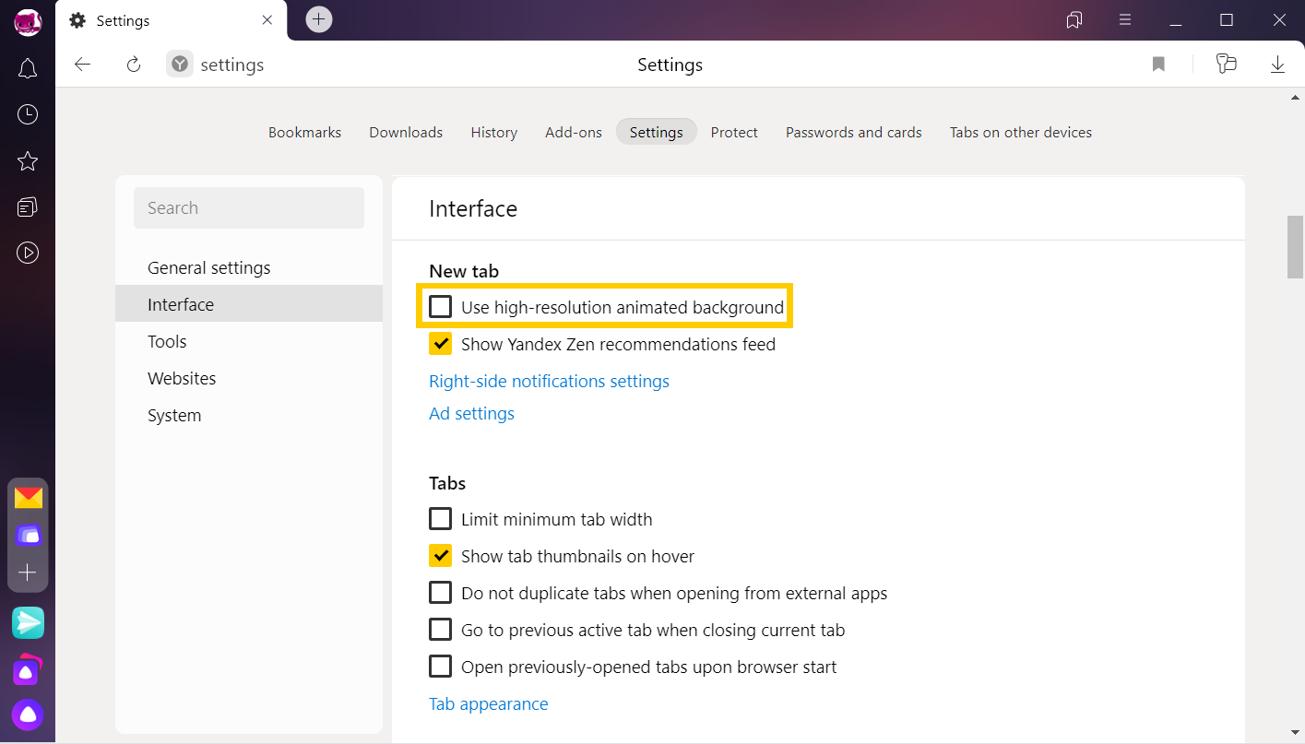The width and height of the screenshot is (1305, 744).
Task: Check Open previously-opened tabs upon browser start
Action: [x=441, y=667]
